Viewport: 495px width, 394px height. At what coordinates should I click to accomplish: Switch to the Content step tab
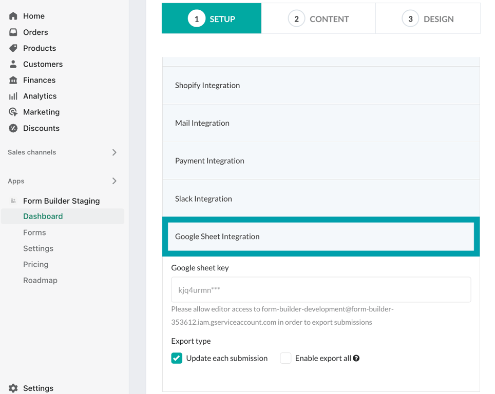318,19
